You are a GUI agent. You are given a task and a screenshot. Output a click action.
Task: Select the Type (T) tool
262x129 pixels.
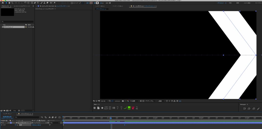point(38,3)
